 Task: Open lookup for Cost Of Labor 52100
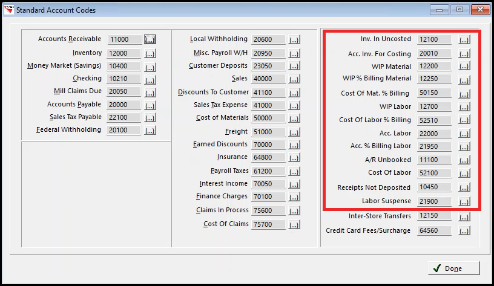tap(464, 173)
